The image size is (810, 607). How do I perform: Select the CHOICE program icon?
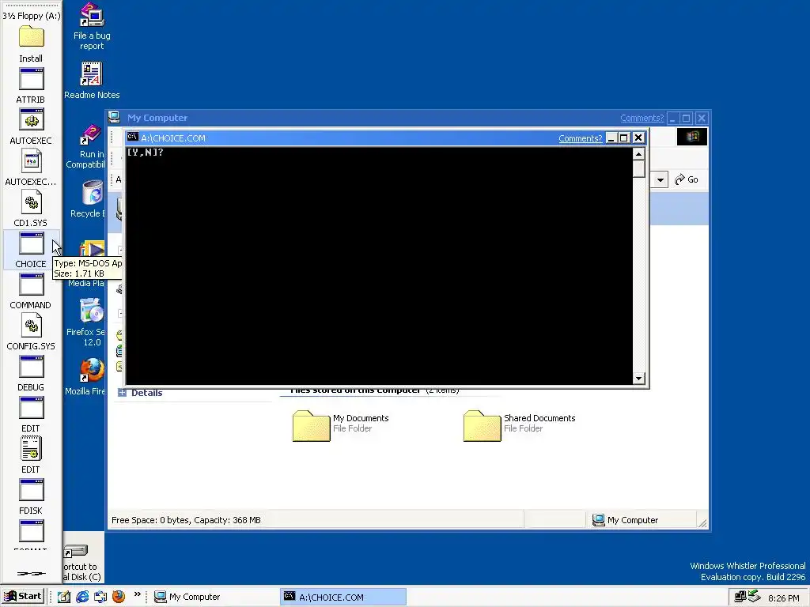point(31,243)
